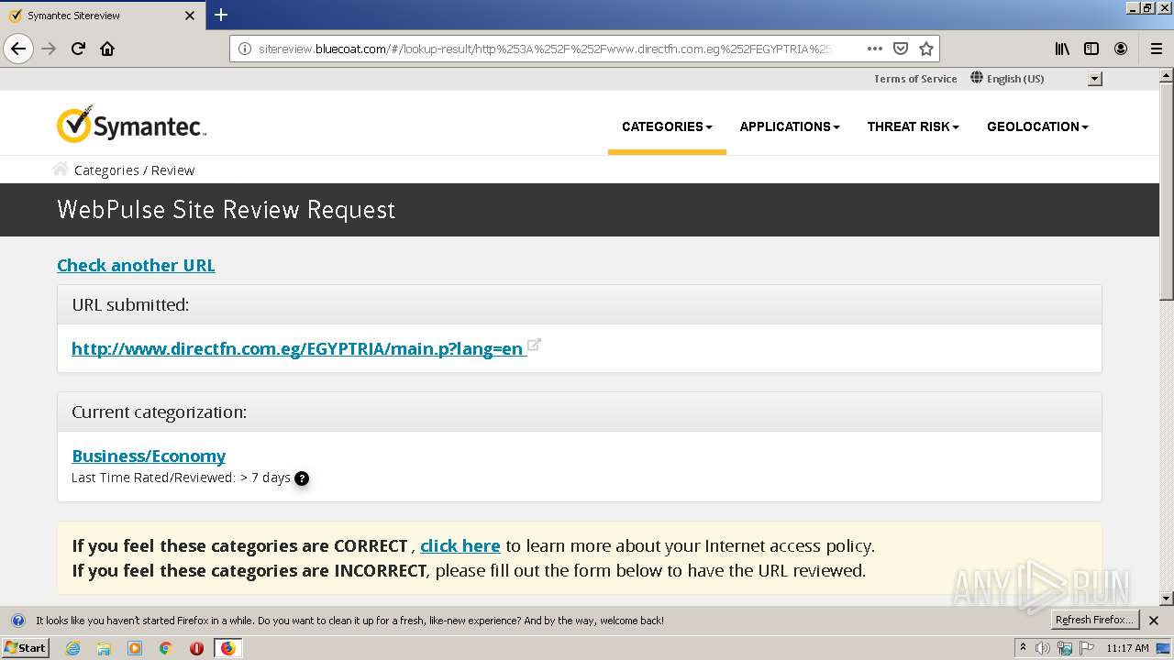
Task: Click the system clock showing 11:17 AM
Action: tap(1127, 648)
